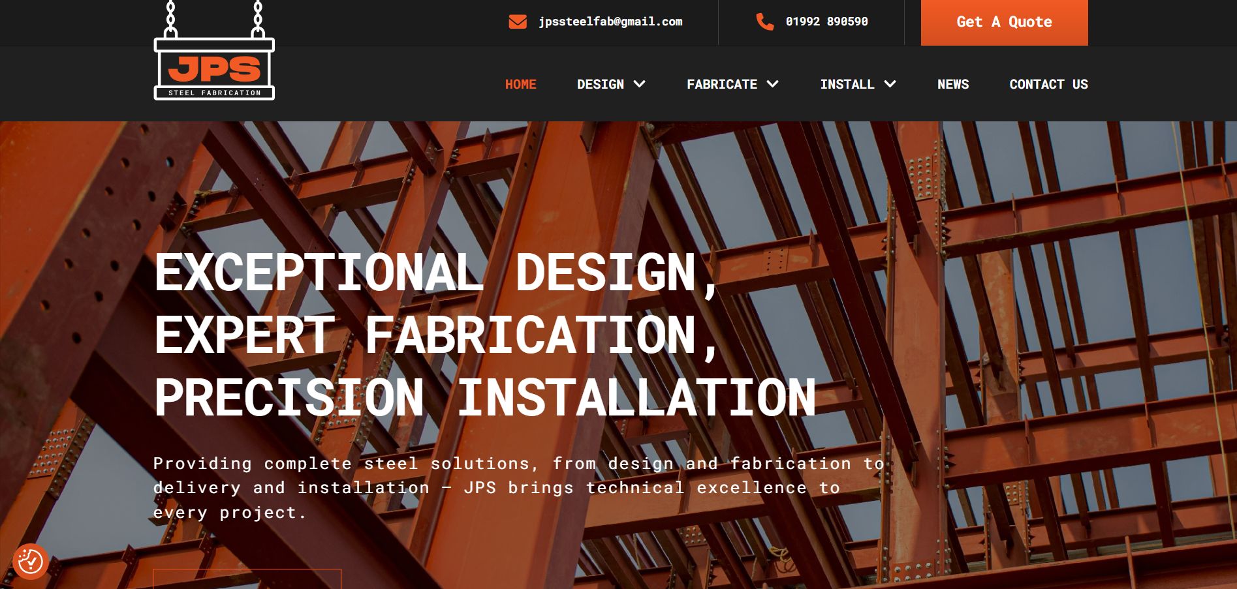The width and height of the screenshot is (1237, 589).
Task: Navigate to CONTACT US
Action: [1049, 84]
